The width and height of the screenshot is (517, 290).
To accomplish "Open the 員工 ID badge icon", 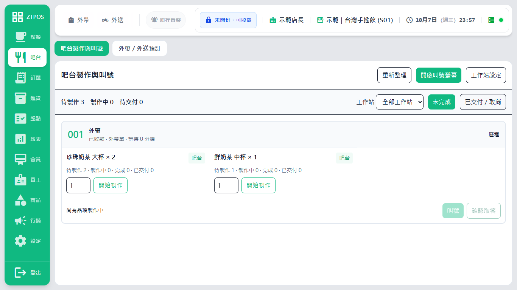I will [x=20, y=180].
